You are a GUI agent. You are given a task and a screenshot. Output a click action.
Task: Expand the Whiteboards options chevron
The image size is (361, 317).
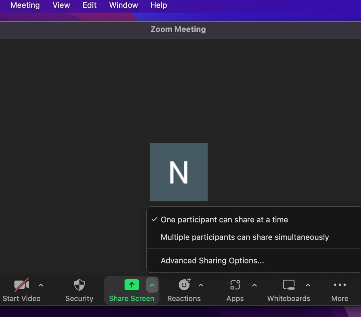coord(308,285)
